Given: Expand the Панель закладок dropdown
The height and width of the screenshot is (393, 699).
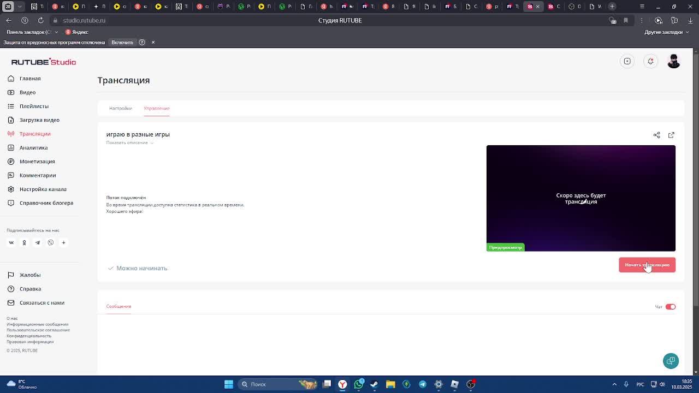Looking at the screenshot, I should pos(32,32).
